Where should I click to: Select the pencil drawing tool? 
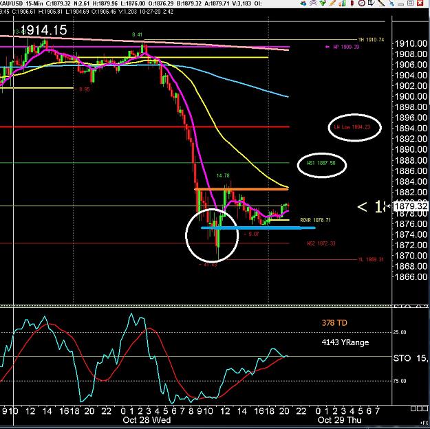pyautogui.click(x=332, y=3)
